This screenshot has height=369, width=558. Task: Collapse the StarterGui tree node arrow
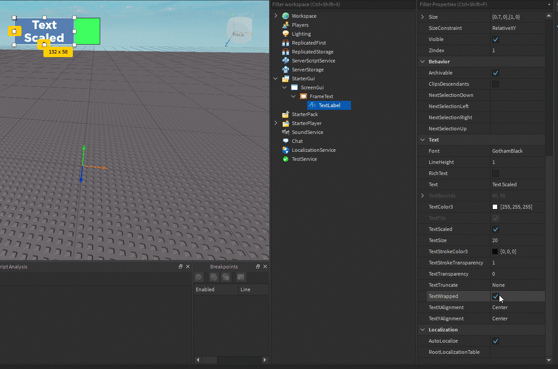click(276, 79)
